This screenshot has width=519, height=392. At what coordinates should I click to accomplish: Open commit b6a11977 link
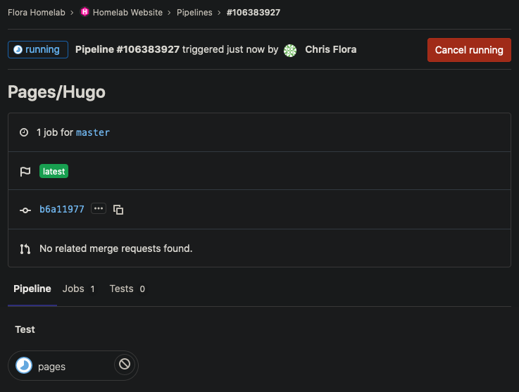[62, 210]
